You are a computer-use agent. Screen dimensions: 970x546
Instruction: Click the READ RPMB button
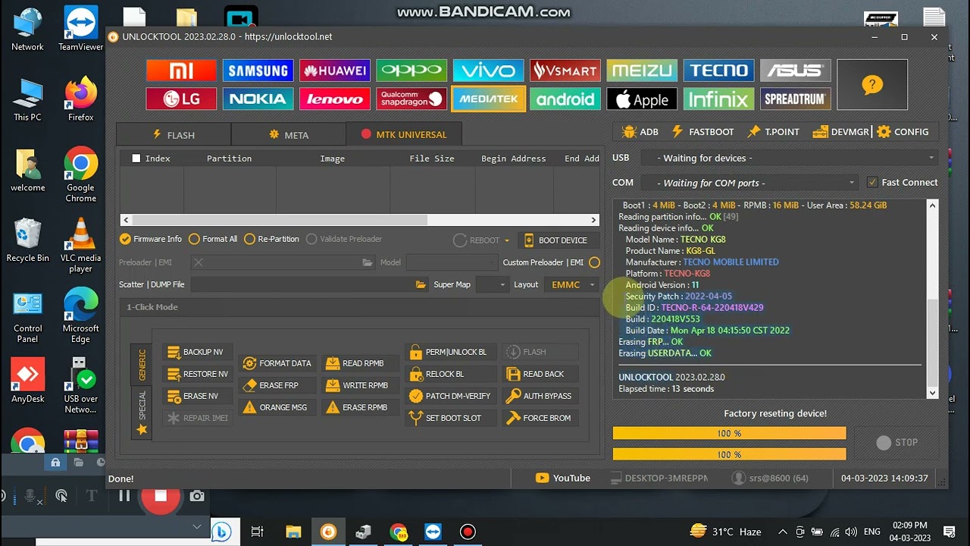pyautogui.click(x=359, y=363)
